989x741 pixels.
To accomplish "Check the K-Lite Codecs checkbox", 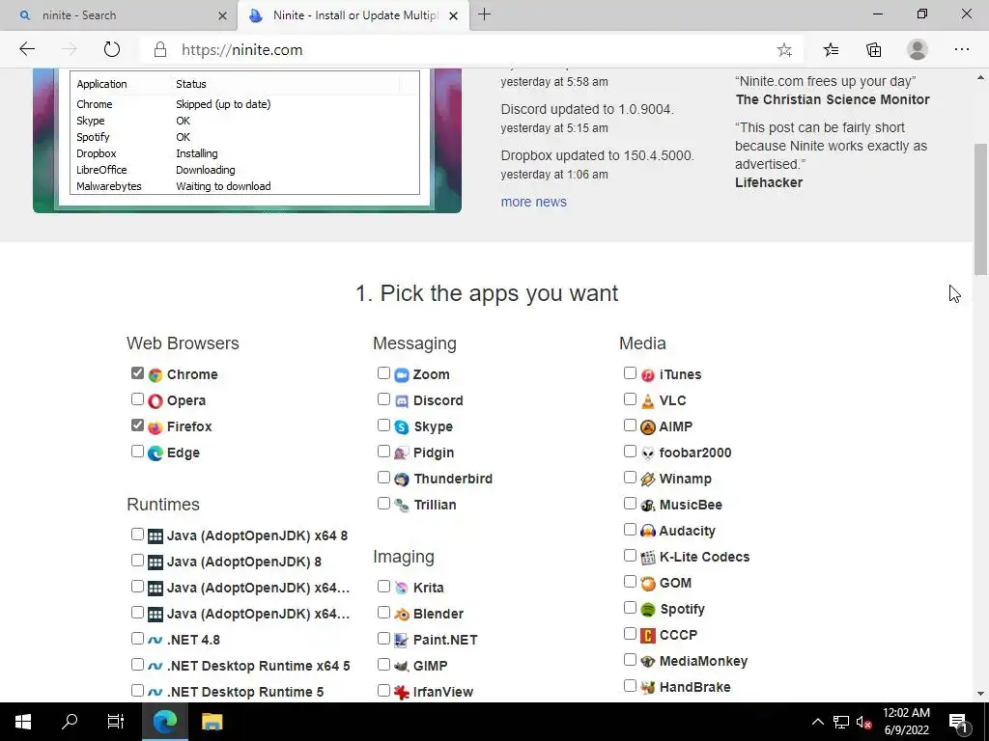I will coord(630,555).
